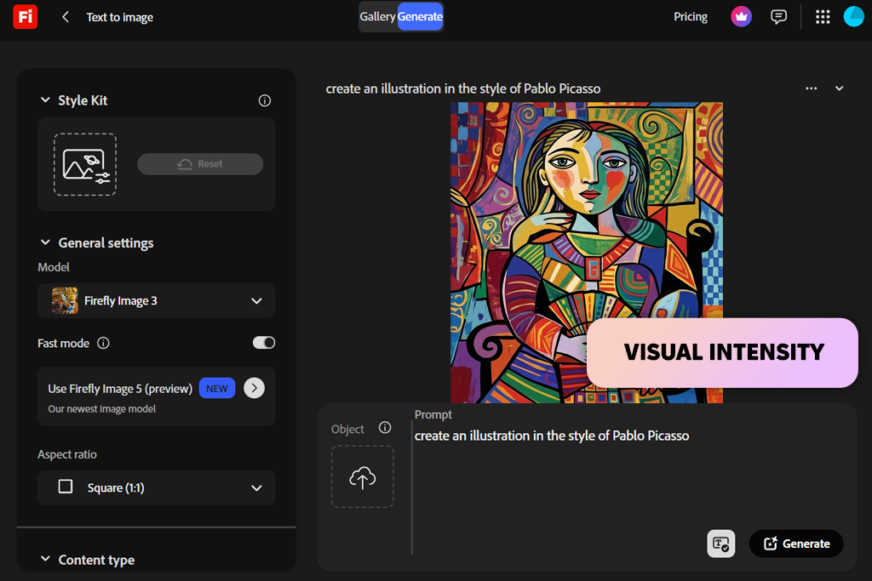Image resolution: width=872 pixels, height=581 pixels.
Task: Click the Style Kit image placeholder
Action: tap(85, 164)
